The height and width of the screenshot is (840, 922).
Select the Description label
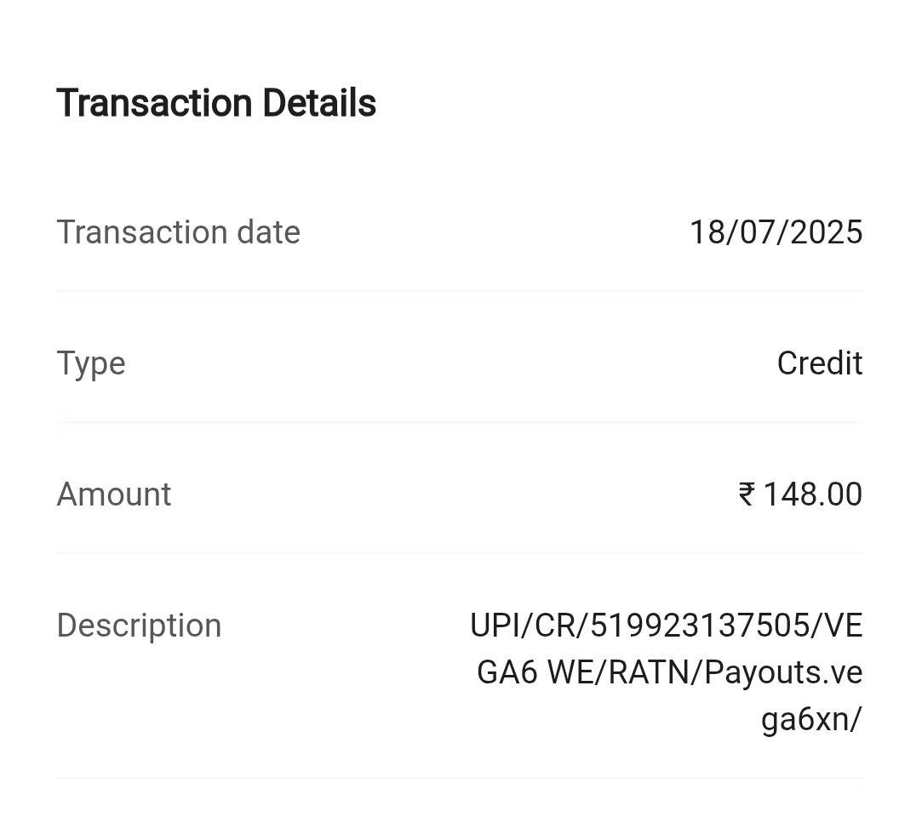click(139, 626)
